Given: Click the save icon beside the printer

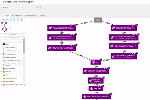Looking at the screenshot, I should tap(18, 20).
